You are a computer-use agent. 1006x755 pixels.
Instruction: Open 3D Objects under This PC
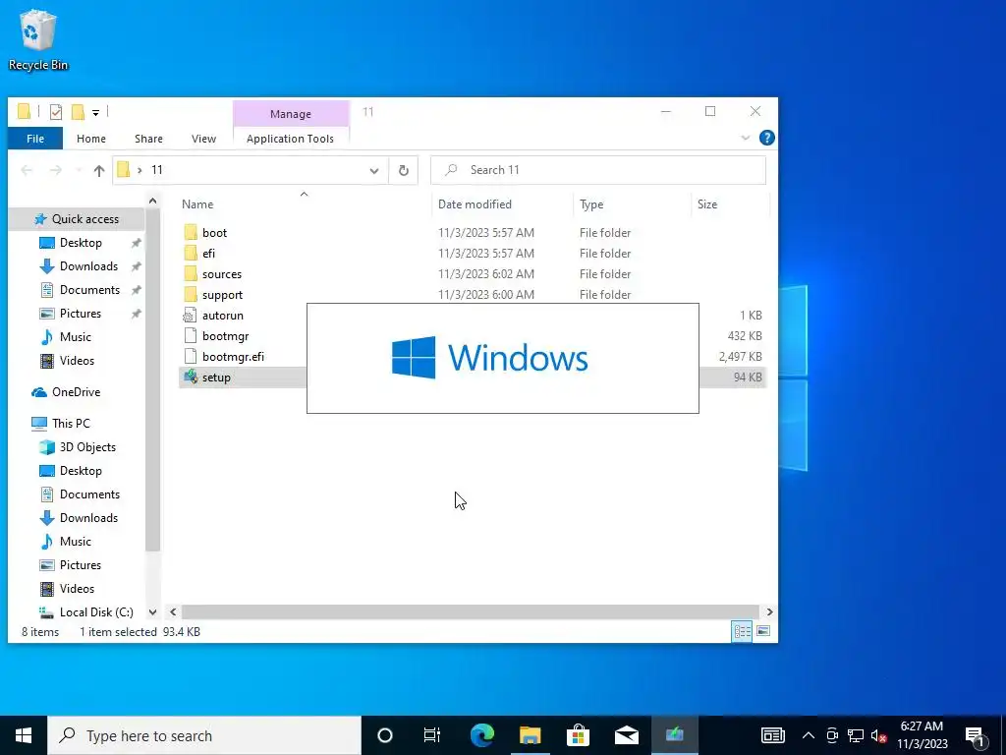[x=87, y=447]
